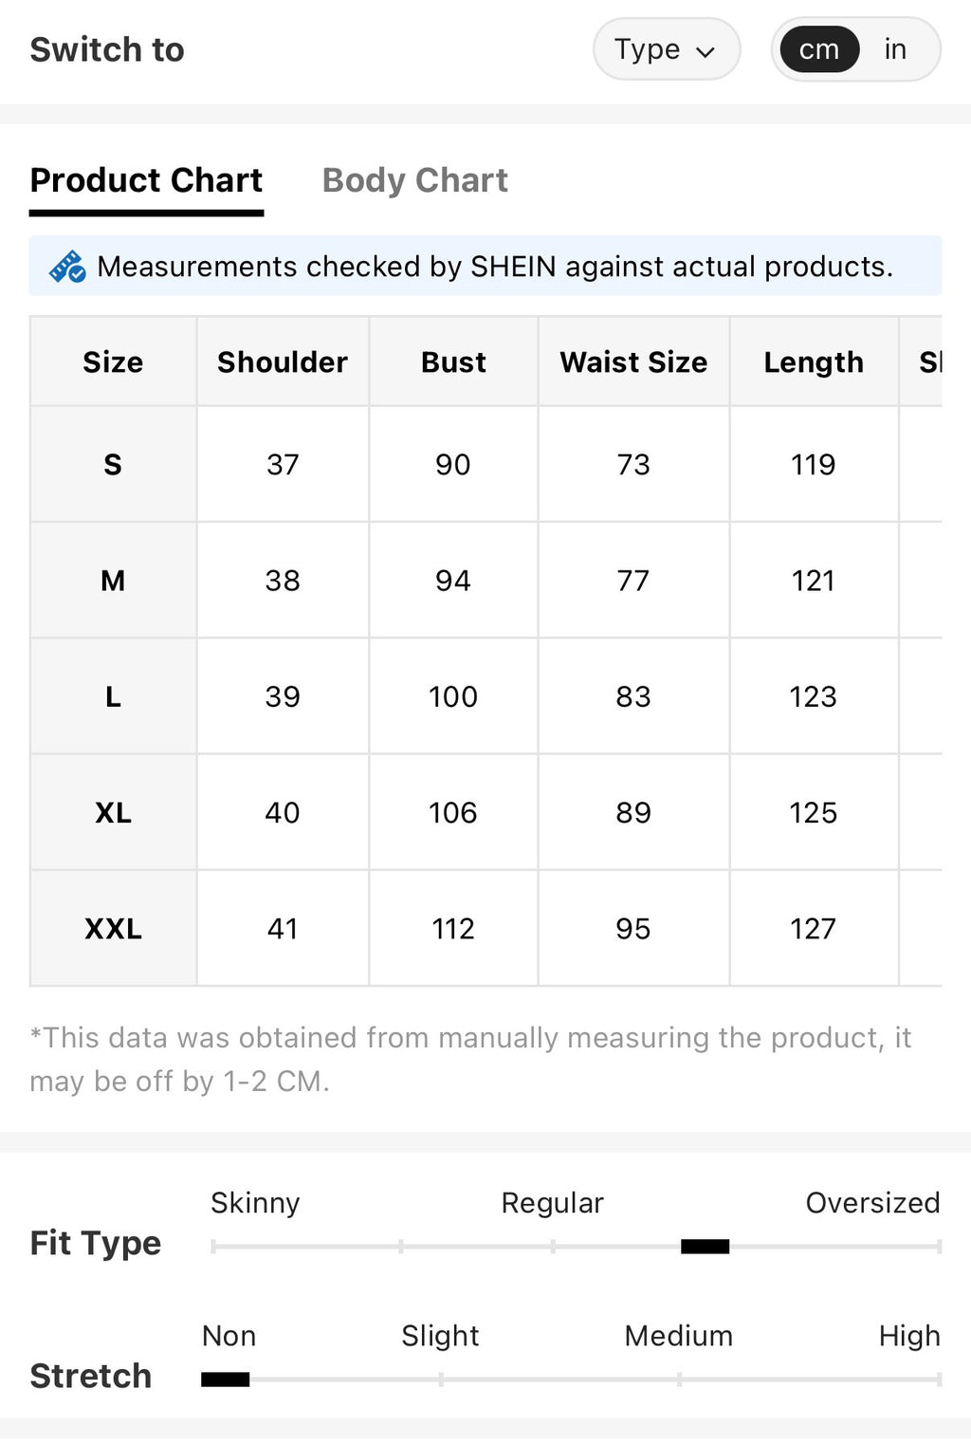Click the Fit Type slider indicator
971x1444 pixels.
pyautogui.click(x=705, y=1247)
